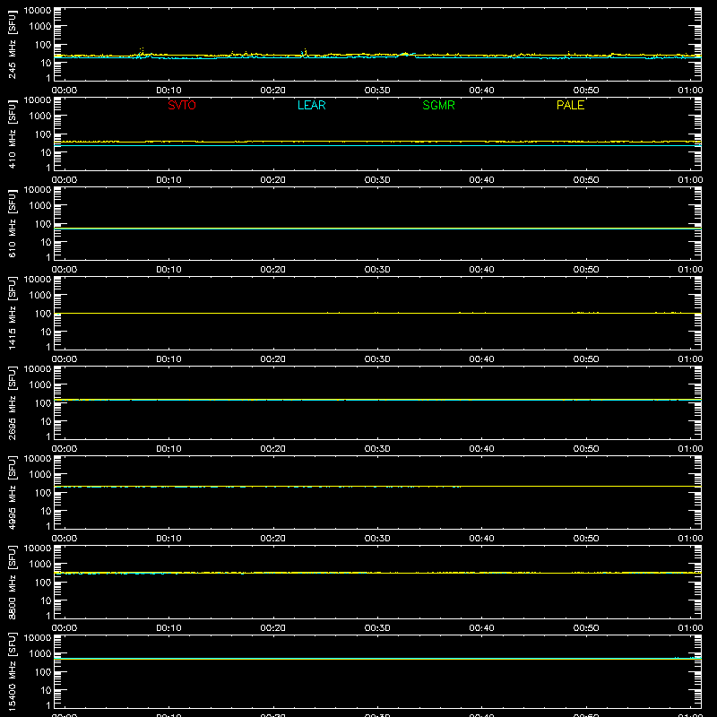Select the 410 MHz [SFU] axis title
Image resolution: width=717 pixels, height=717 pixels.
(x=12, y=134)
